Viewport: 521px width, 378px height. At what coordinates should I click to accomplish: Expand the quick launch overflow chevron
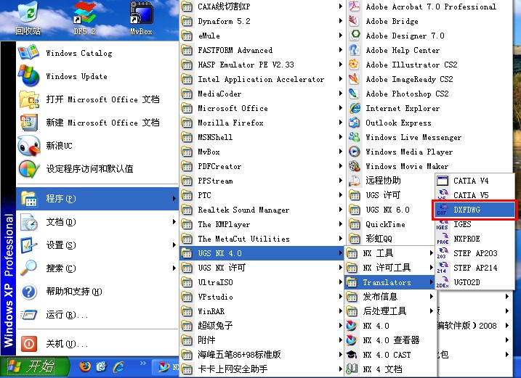click(x=143, y=363)
